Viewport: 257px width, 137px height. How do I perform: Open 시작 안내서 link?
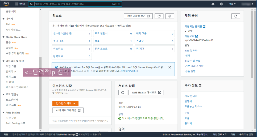tap(191, 96)
